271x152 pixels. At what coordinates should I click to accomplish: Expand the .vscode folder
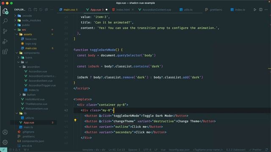[27, 16]
